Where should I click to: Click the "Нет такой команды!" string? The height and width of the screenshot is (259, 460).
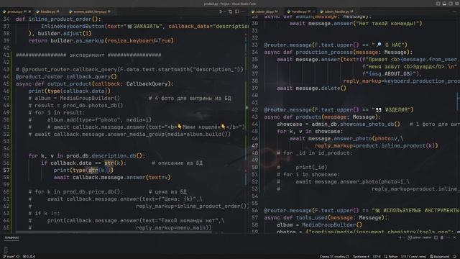[387, 24]
